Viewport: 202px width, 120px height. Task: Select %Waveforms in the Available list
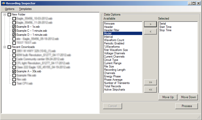123,47
